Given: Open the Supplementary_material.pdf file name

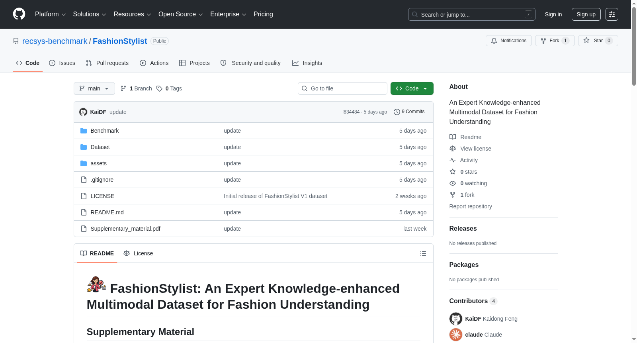Looking at the screenshot, I should pyautogui.click(x=125, y=229).
